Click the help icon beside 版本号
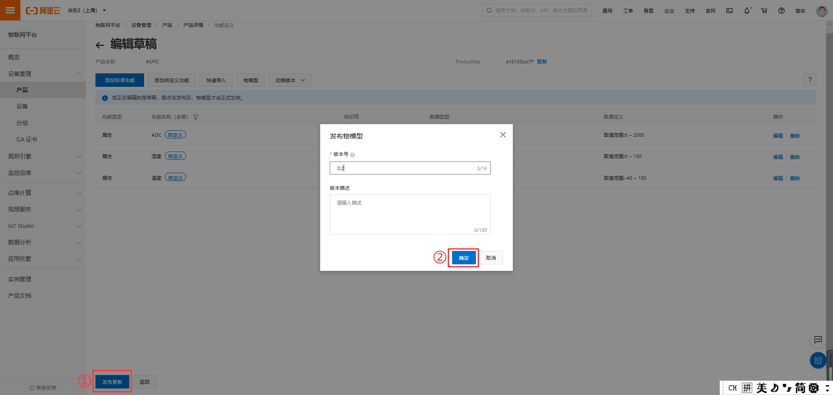Screen dimensions: 833x395 click(x=352, y=155)
